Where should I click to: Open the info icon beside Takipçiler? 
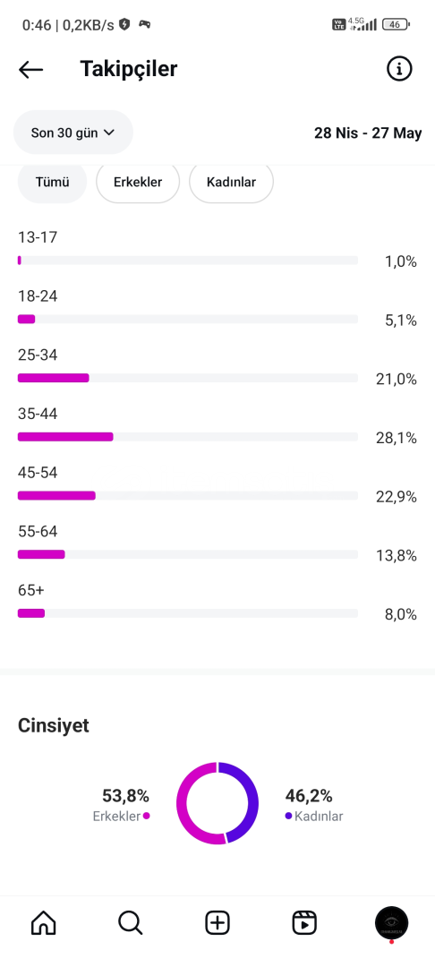point(399,68)
